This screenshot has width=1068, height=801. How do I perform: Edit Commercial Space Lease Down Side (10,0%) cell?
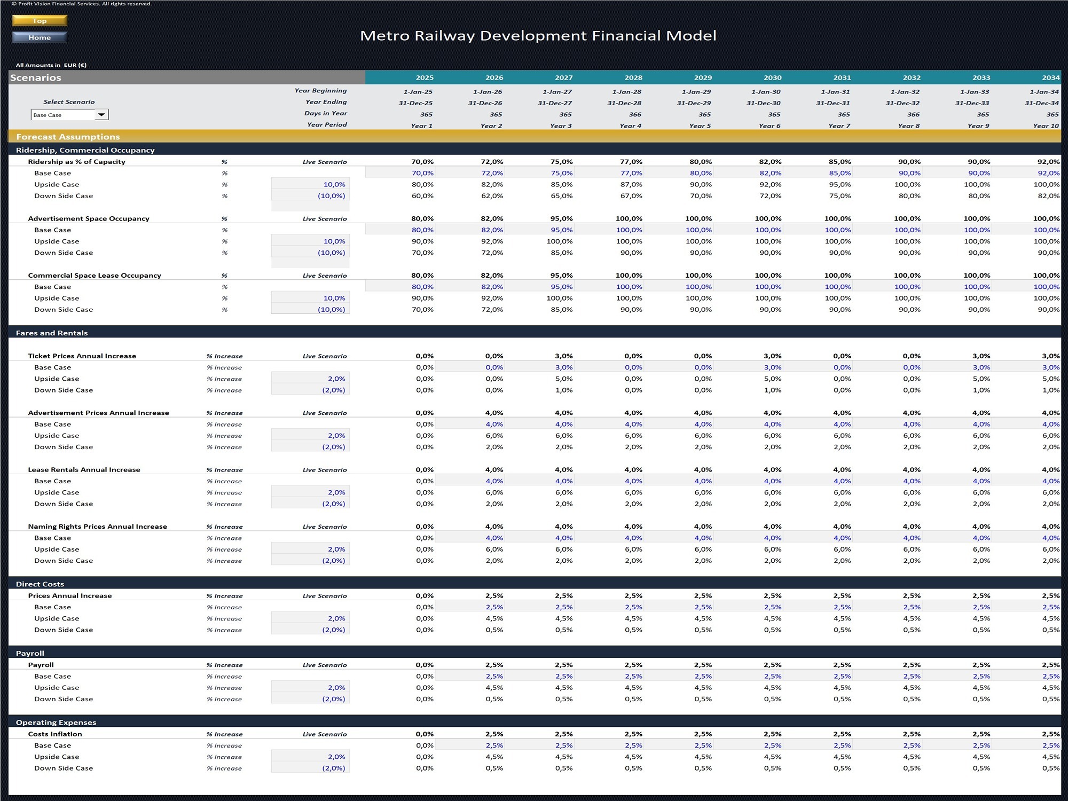tap(310, 310)
